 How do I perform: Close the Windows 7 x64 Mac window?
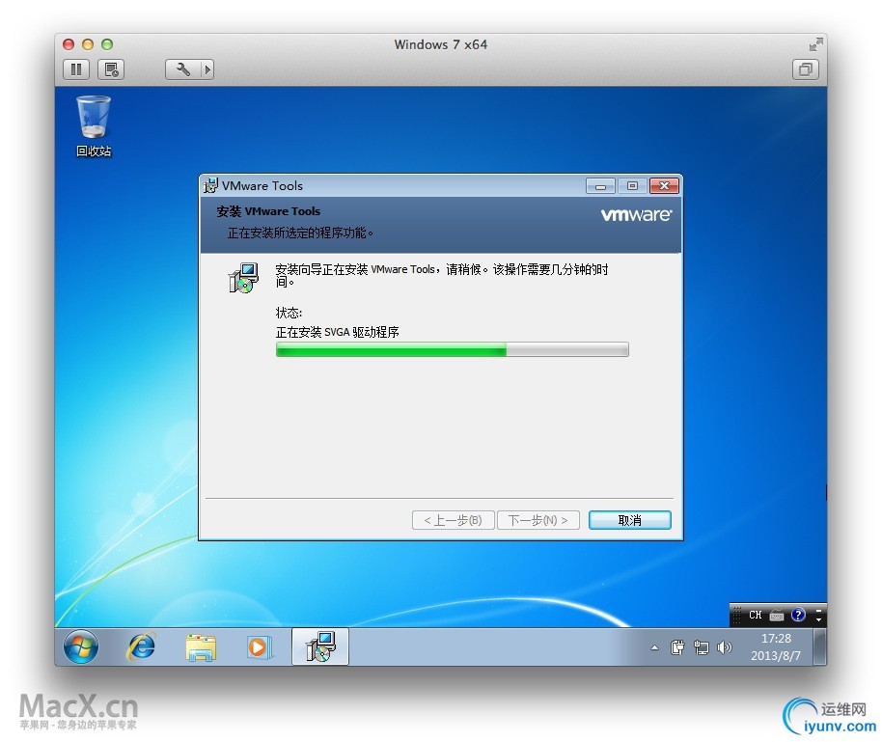(x=69, y=44)
